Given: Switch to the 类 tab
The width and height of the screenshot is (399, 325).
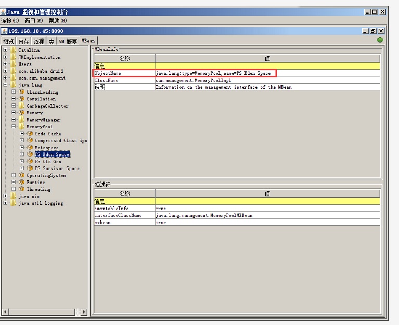Looking at the screenshot, I should [x=52, y=41].
